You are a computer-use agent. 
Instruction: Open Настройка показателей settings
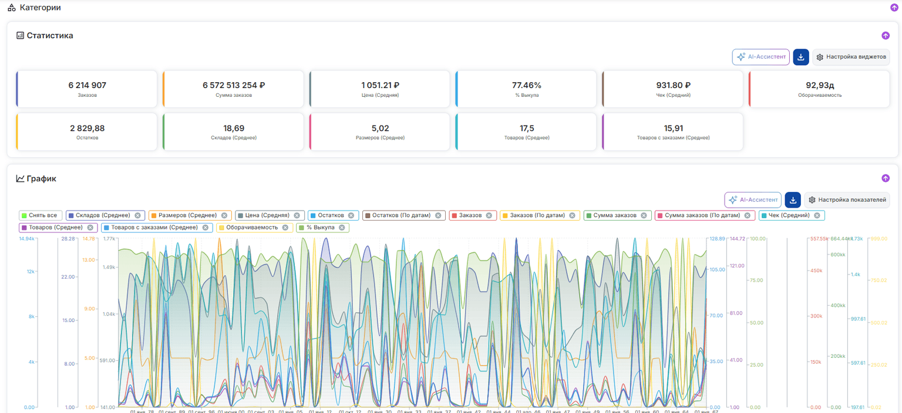[847, 199]
